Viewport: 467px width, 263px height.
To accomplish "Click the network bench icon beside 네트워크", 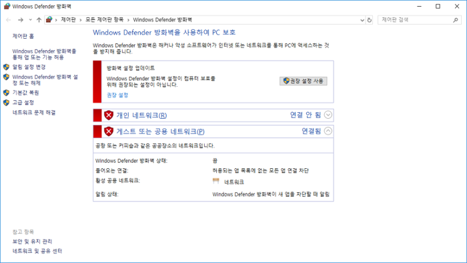I will click(x=216, y=181).
